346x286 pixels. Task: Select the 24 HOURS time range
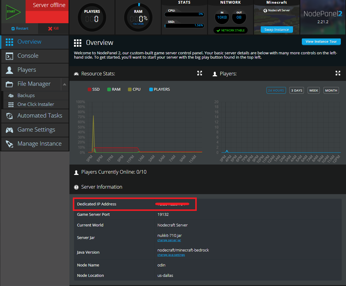[276, 91]
